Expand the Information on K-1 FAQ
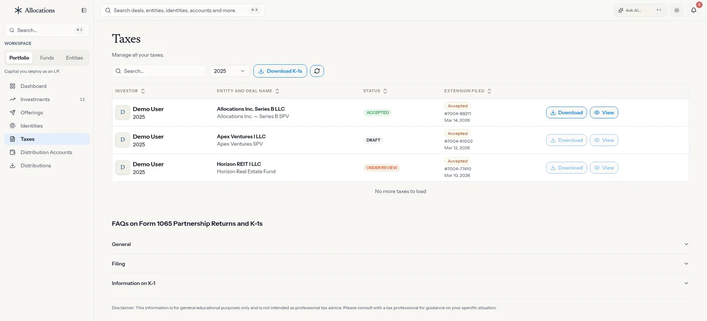 (401, 283)
